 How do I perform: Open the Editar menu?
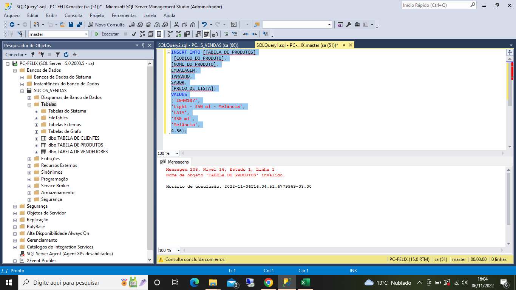(x=33, y=15)
